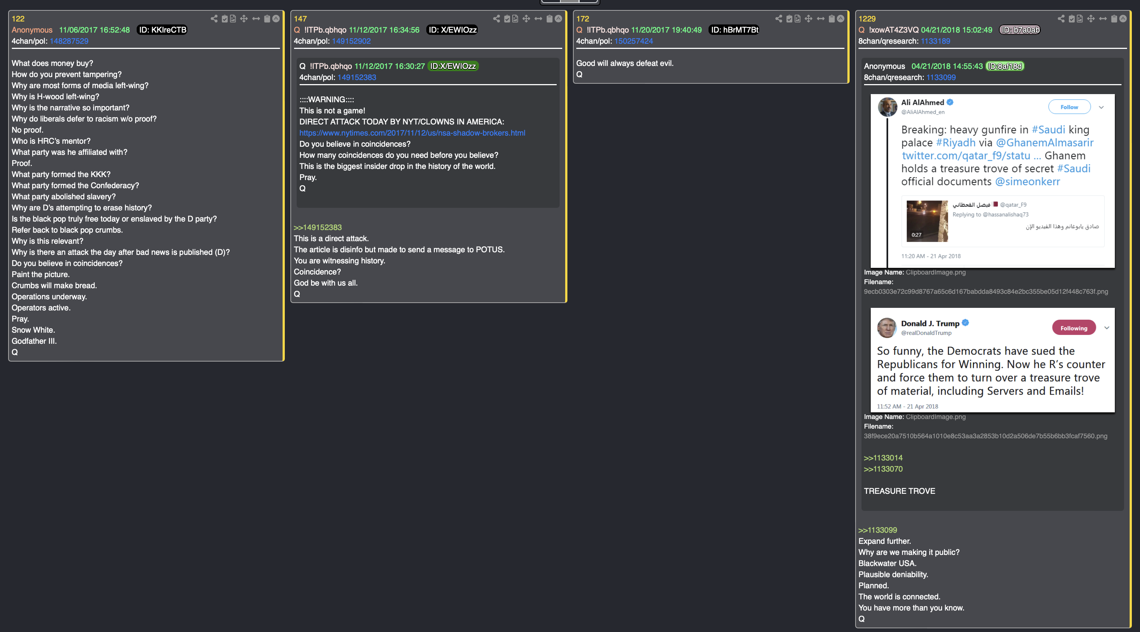Click the horizontal resize arrow on post 1229
1140x632 pixels.
1103,19
